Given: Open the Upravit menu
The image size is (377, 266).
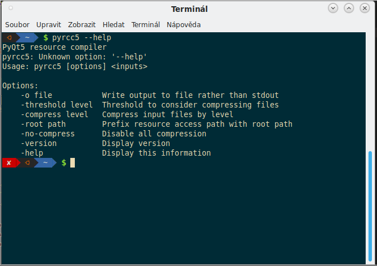Looking at the screenshot, I should (49, 25).
